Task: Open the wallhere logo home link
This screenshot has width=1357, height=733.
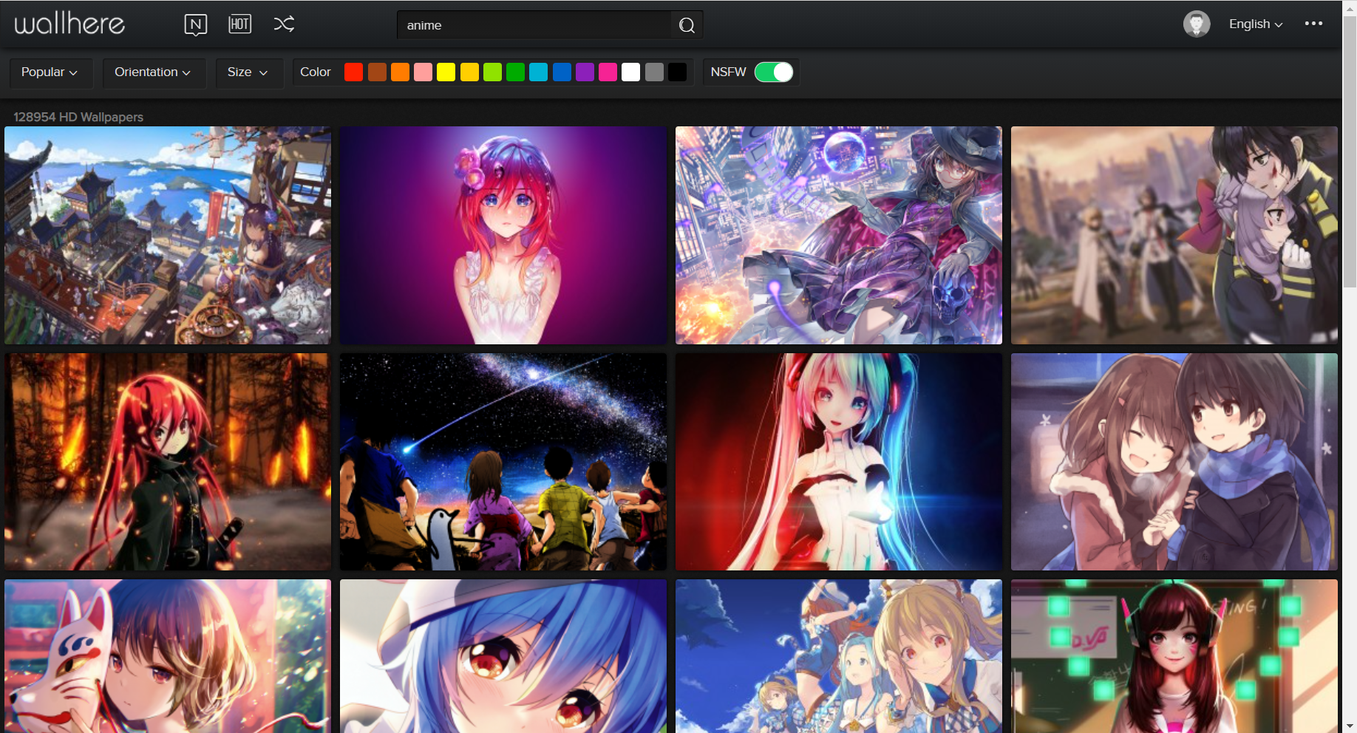Action: 70,24
